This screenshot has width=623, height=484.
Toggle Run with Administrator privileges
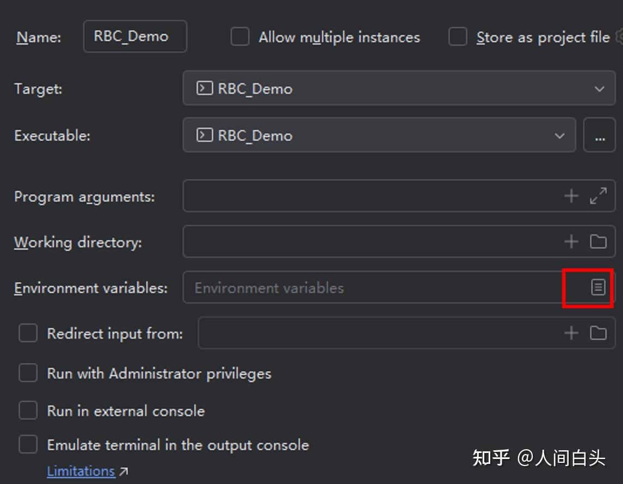[28, 373]
